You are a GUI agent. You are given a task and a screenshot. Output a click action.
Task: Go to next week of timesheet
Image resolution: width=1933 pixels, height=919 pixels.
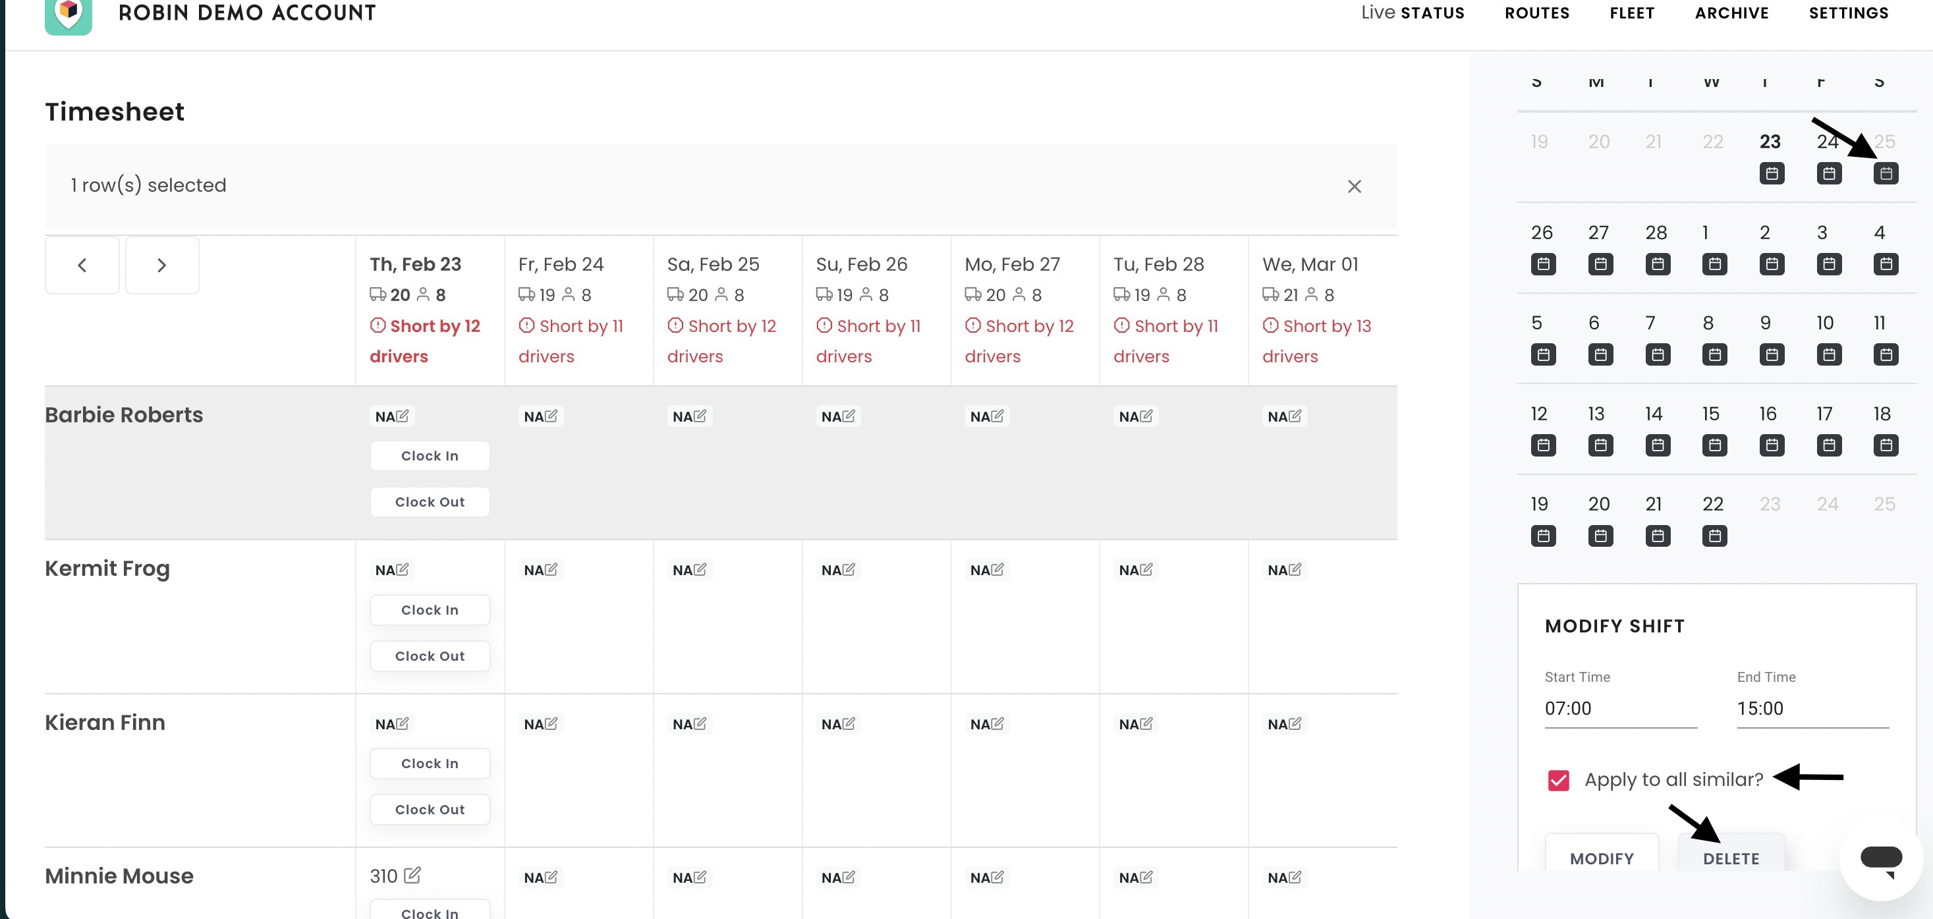(x=162, y=265)
